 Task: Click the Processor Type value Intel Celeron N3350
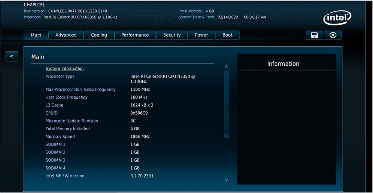coord(163,79)
